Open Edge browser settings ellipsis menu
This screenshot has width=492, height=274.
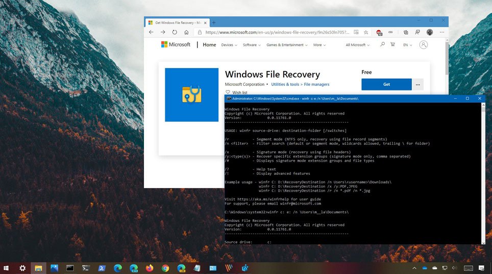coord(442,32)
